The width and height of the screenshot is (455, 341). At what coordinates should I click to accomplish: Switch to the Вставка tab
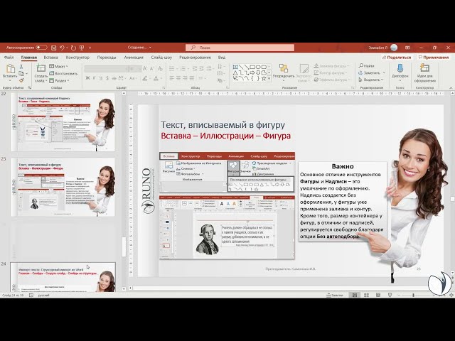(50, 58)
